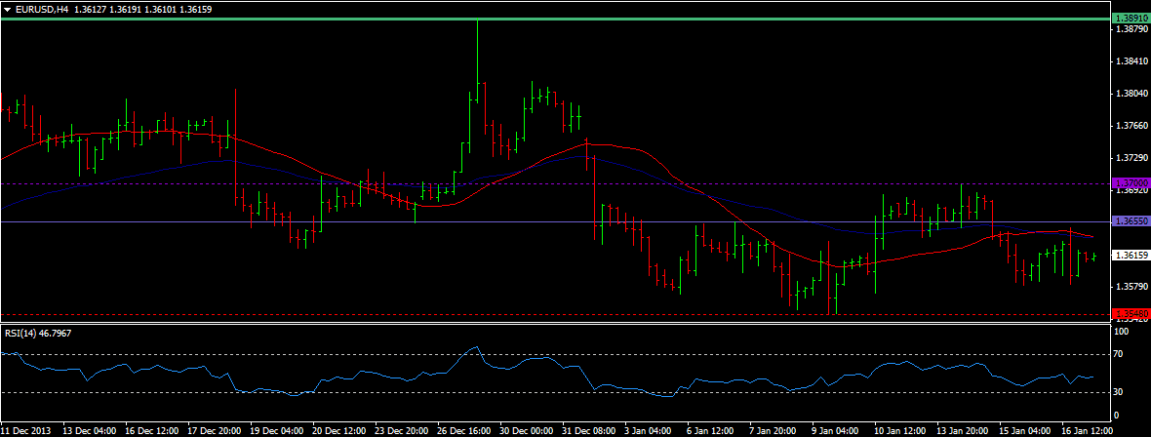Click the 1.38040 price scale label

point(1131,94)
